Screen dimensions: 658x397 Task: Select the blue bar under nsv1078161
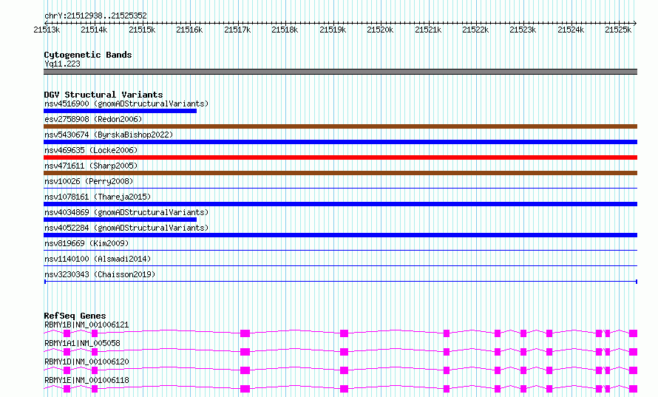tap(340, 204)
